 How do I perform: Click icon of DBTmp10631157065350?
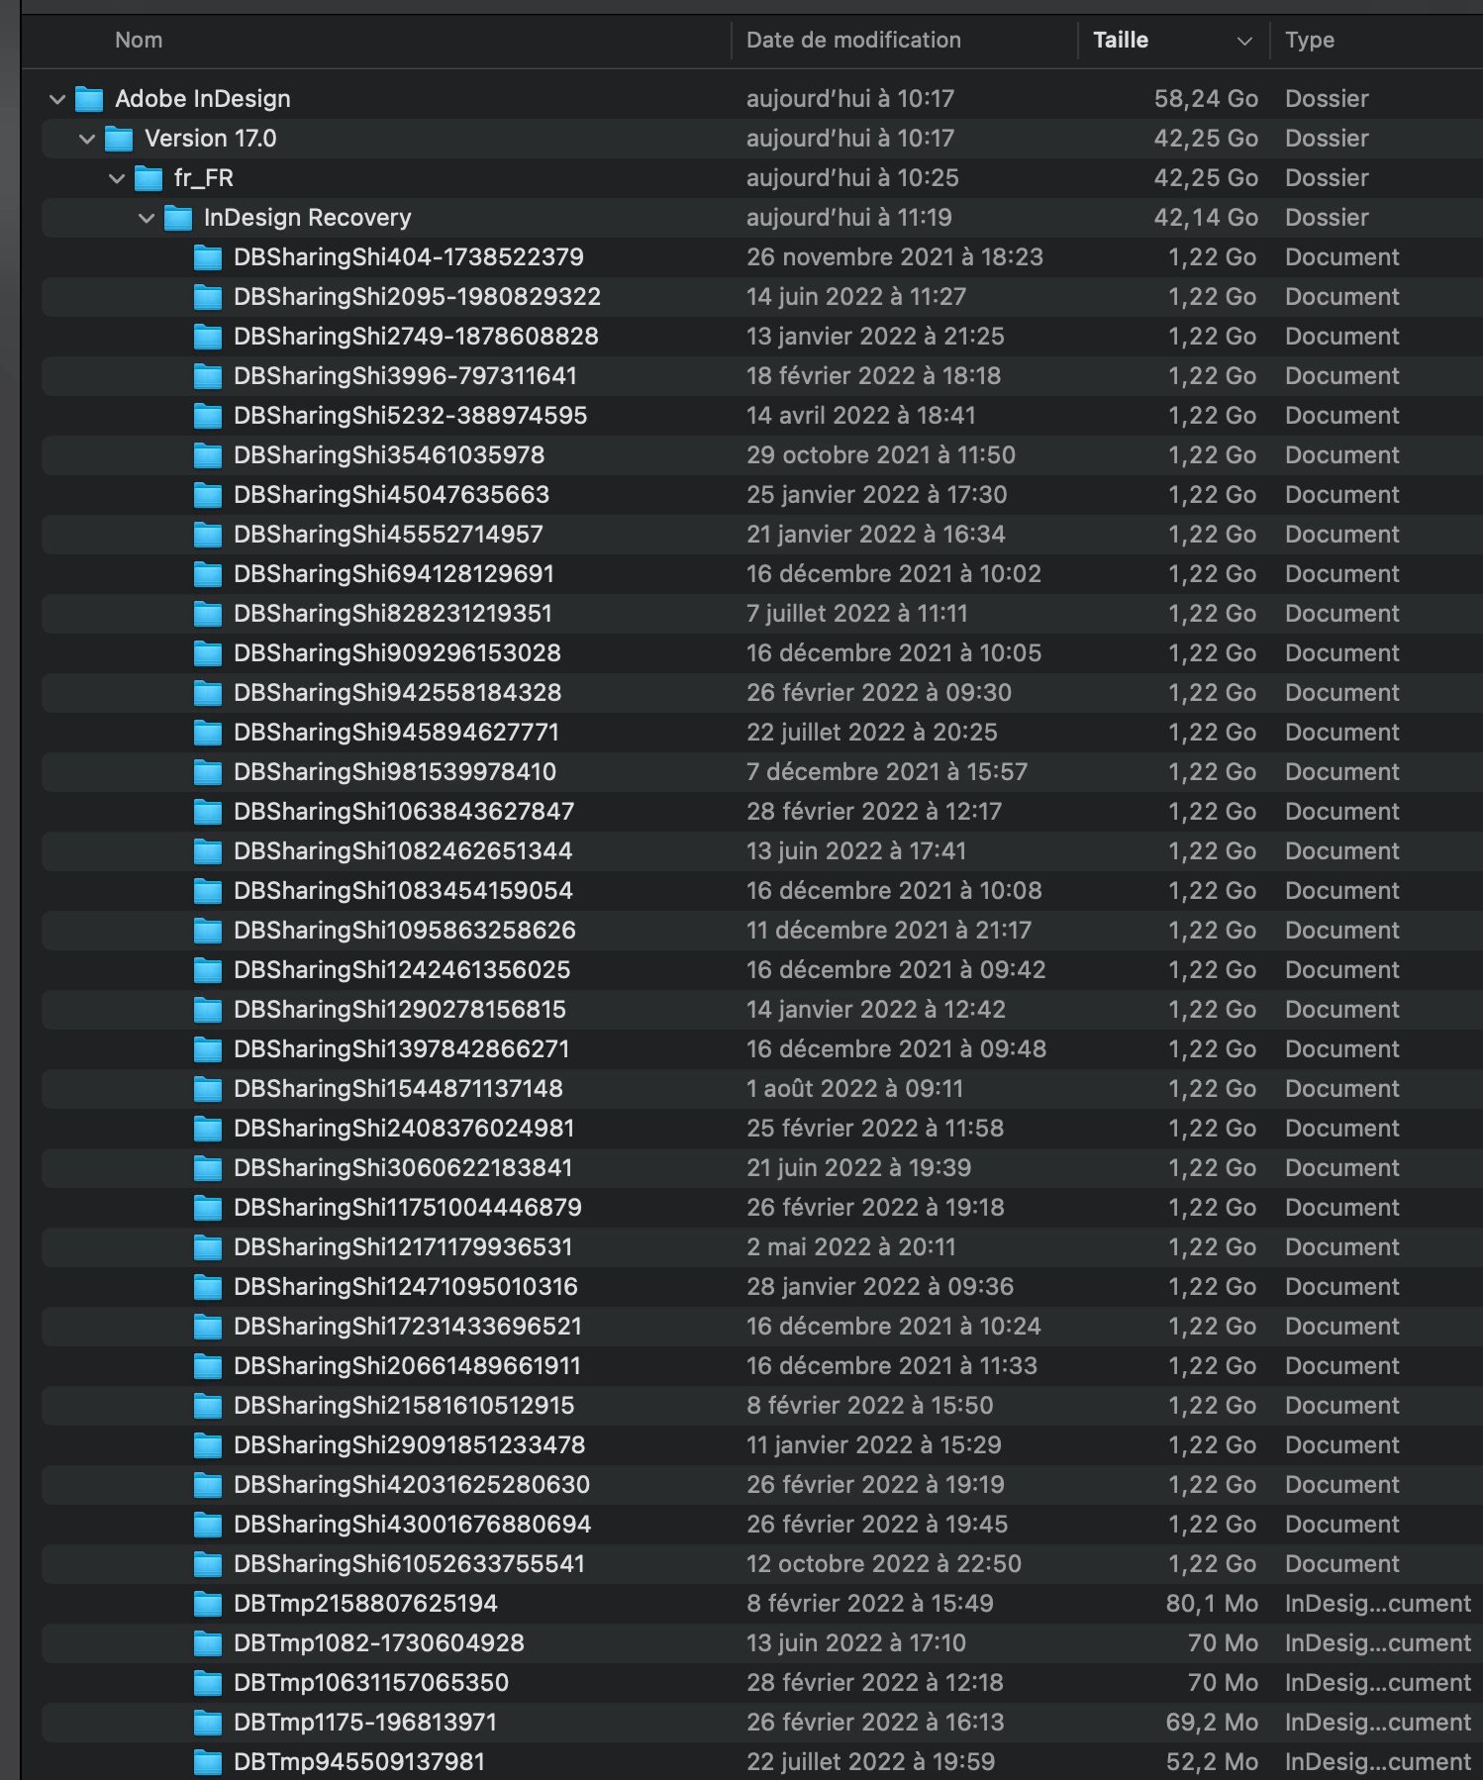tap(208, 1683)
